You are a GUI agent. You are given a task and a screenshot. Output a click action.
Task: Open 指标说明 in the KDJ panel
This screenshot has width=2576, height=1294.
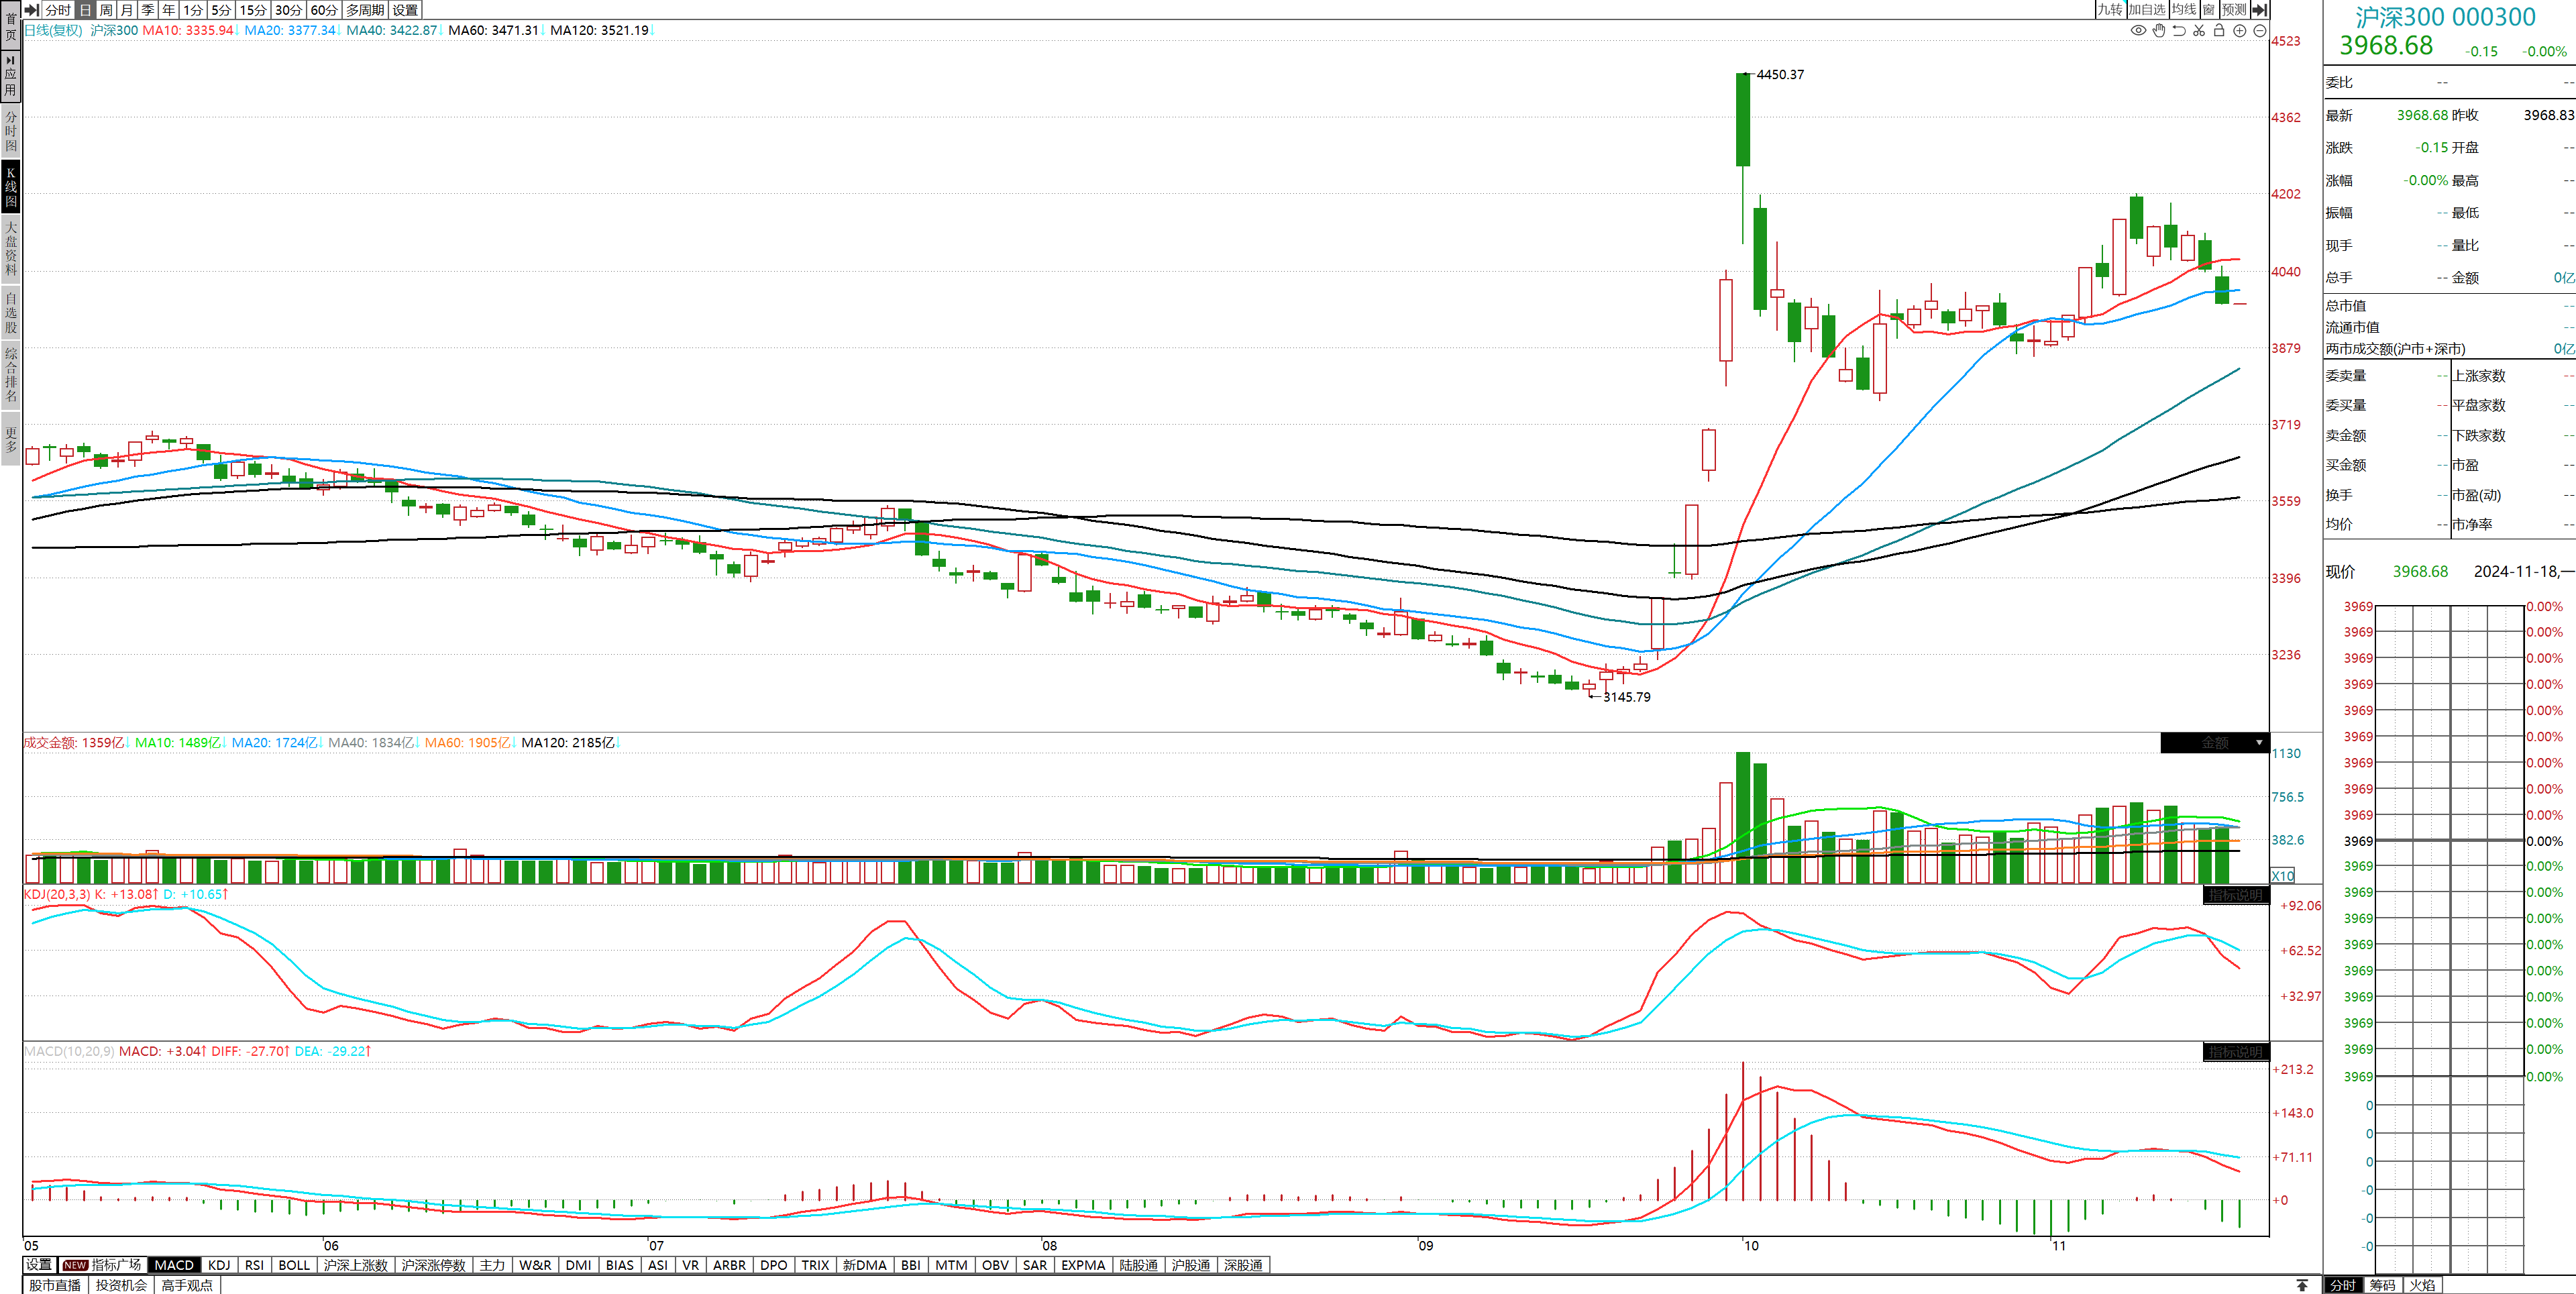2236,895
